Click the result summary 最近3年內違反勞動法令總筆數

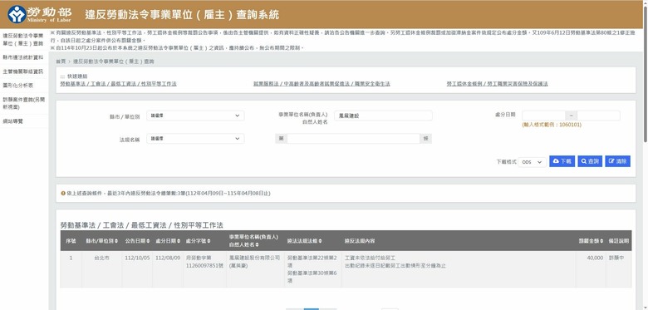[168, 194]
